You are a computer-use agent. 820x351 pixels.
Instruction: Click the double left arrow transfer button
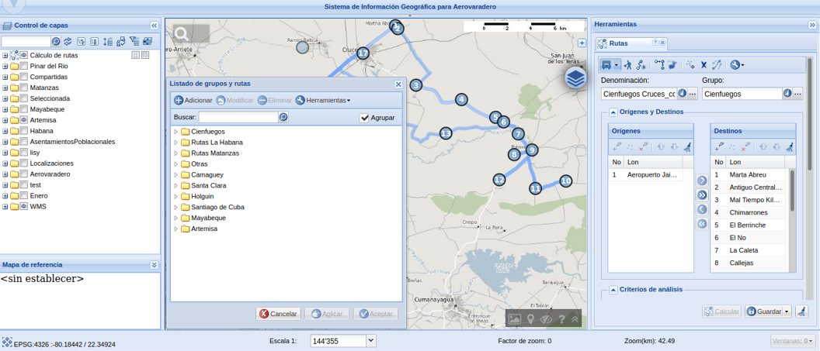coord(702,224)
